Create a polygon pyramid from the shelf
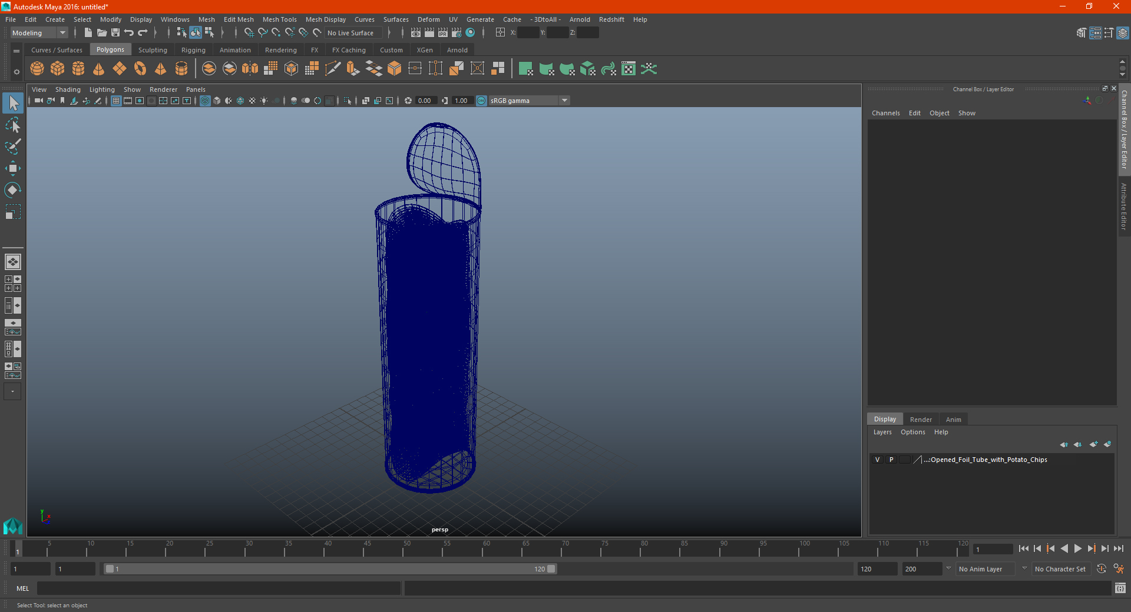Screen dimensions: 1131x612 pos(161,69)
